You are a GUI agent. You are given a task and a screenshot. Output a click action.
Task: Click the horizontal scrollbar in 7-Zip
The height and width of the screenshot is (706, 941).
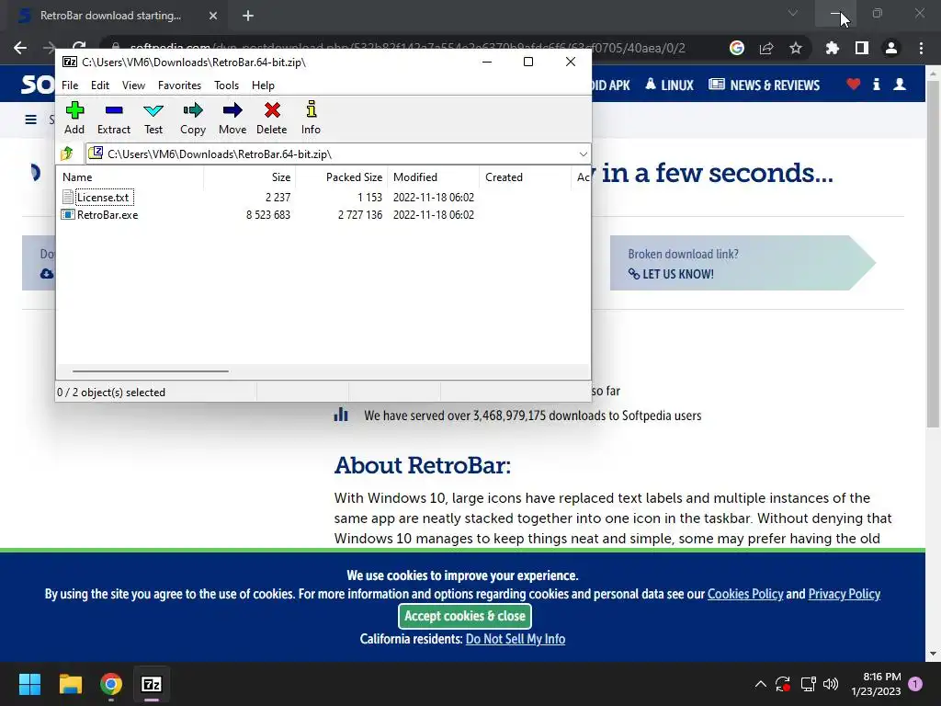click(150, 371)
